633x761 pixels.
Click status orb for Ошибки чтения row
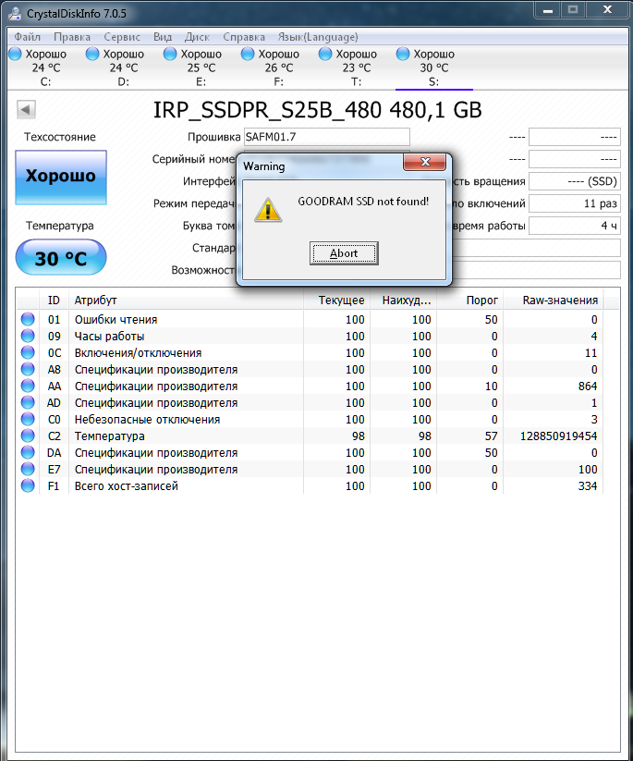tap(28, 319)
